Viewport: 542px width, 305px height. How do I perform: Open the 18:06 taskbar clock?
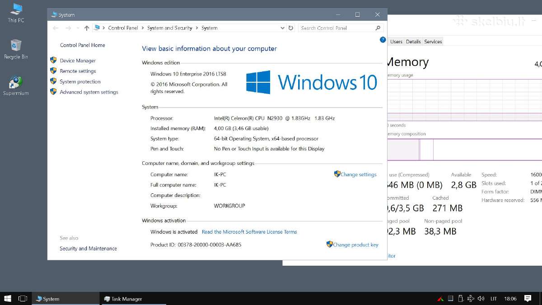tap(510, 299)
